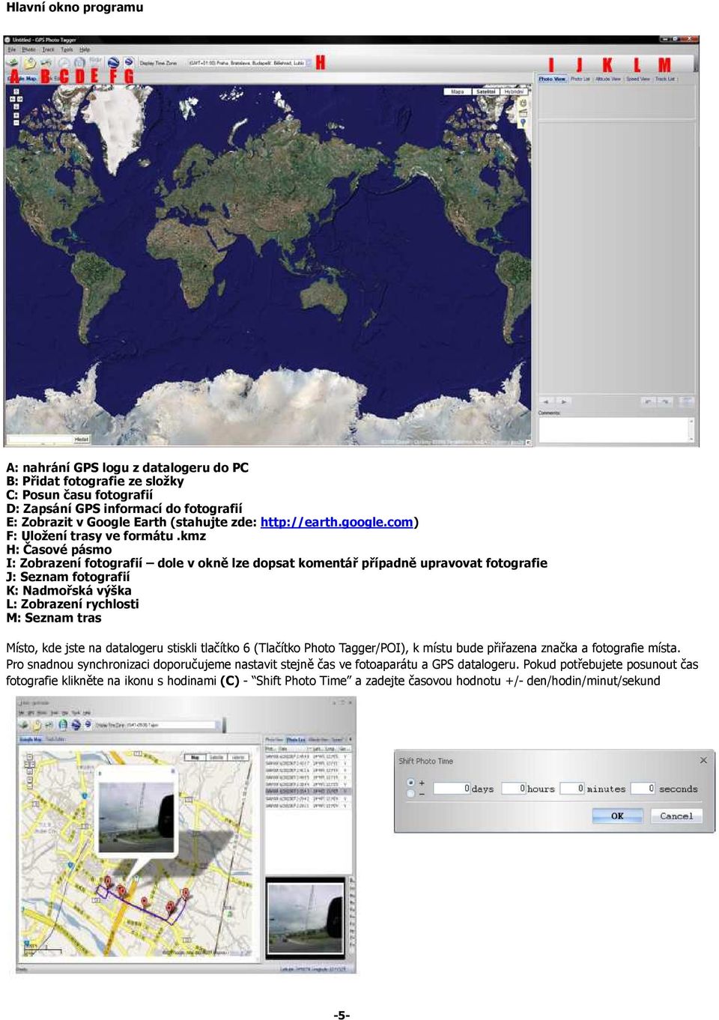The height and width of the screenshot is (1020, 719).
Task: Open the Help menu
Action: pyautogui.click(x=85, y=49)
